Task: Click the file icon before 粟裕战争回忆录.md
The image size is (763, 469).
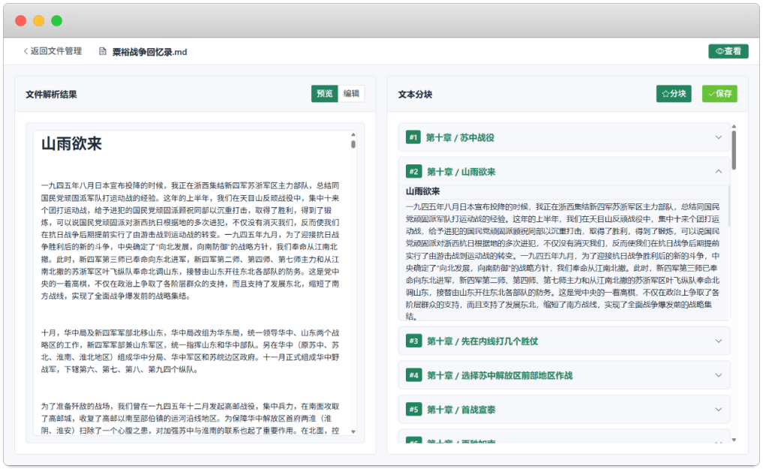Action: (103, 51)
